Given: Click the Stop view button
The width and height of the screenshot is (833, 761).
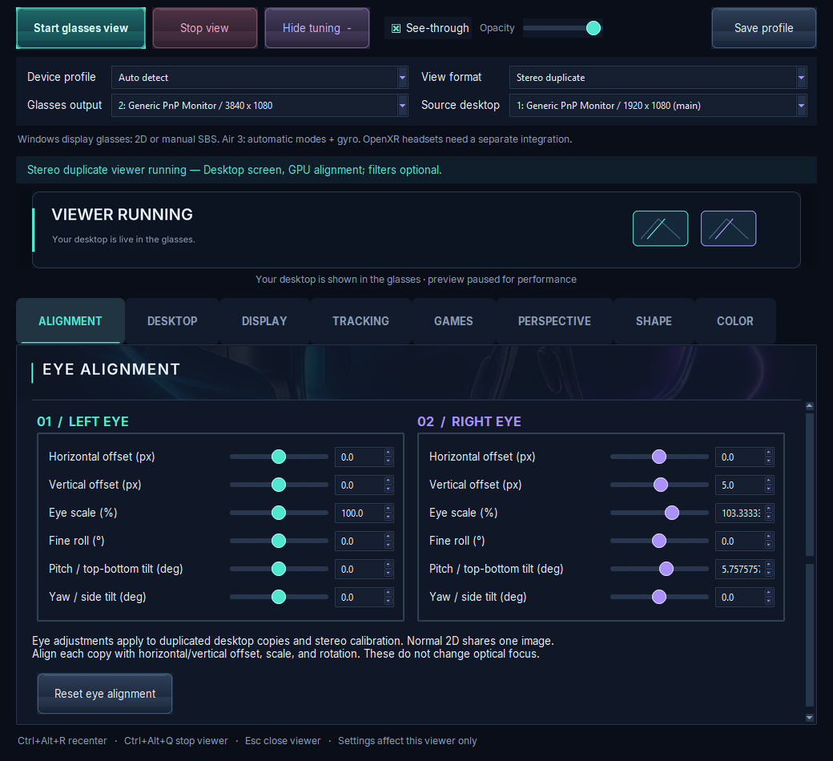Looking at the screenshot, I should tap(204, 28).
